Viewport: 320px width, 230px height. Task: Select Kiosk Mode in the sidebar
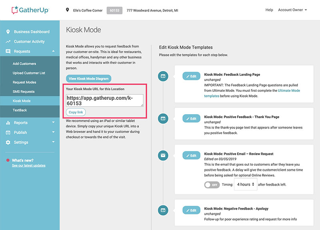[x=30, y=101]
